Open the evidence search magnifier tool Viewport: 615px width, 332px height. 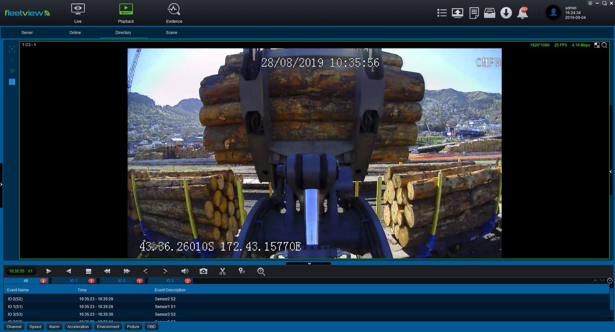[x=261, y=271]
